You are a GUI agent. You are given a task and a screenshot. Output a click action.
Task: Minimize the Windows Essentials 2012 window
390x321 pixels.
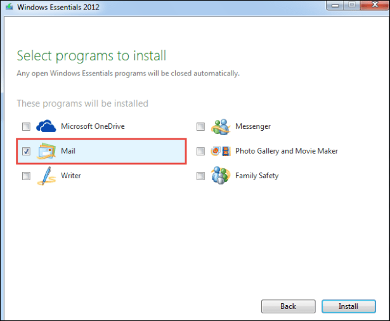click(x=335, y=6)
